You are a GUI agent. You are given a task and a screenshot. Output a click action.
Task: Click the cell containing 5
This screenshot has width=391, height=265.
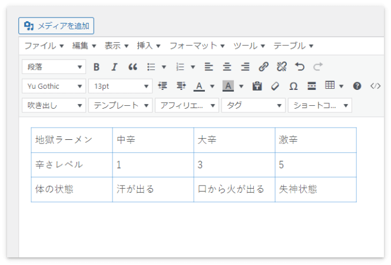tap(316, 165)
